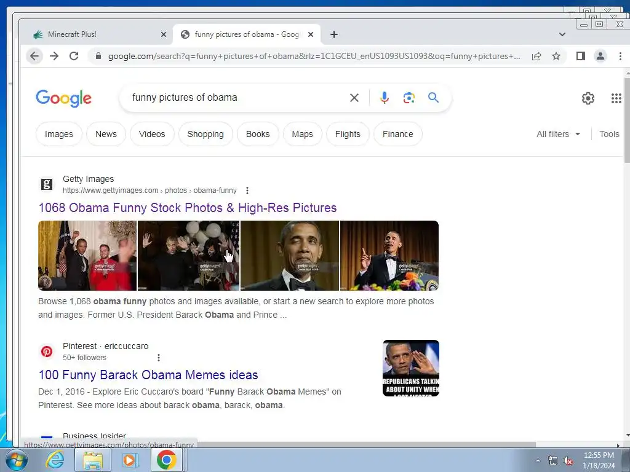
Task: Click the address bar URL
Action: point(314,56)
